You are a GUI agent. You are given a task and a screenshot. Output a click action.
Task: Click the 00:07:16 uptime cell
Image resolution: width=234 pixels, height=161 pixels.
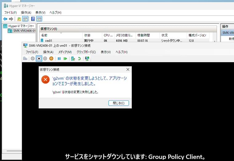point(143,41)
